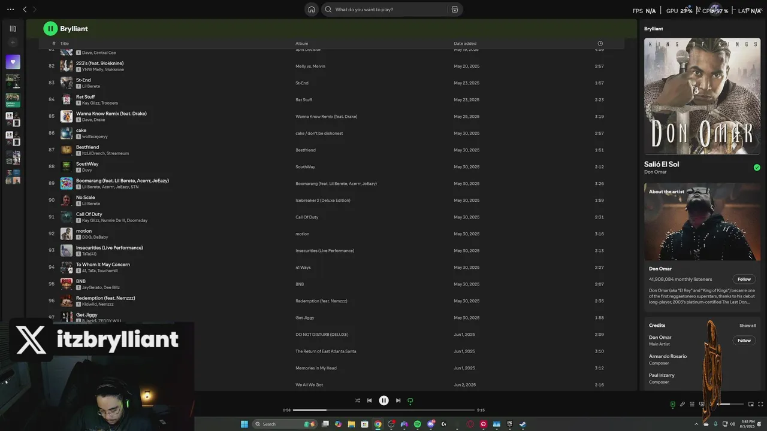Open the miniplayer
Screen dimensions: 767x431
[751, 404]
